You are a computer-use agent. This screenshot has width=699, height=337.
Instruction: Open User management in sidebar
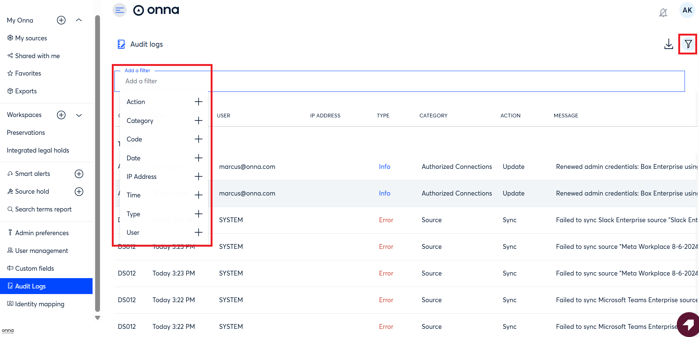pos(41,251)
